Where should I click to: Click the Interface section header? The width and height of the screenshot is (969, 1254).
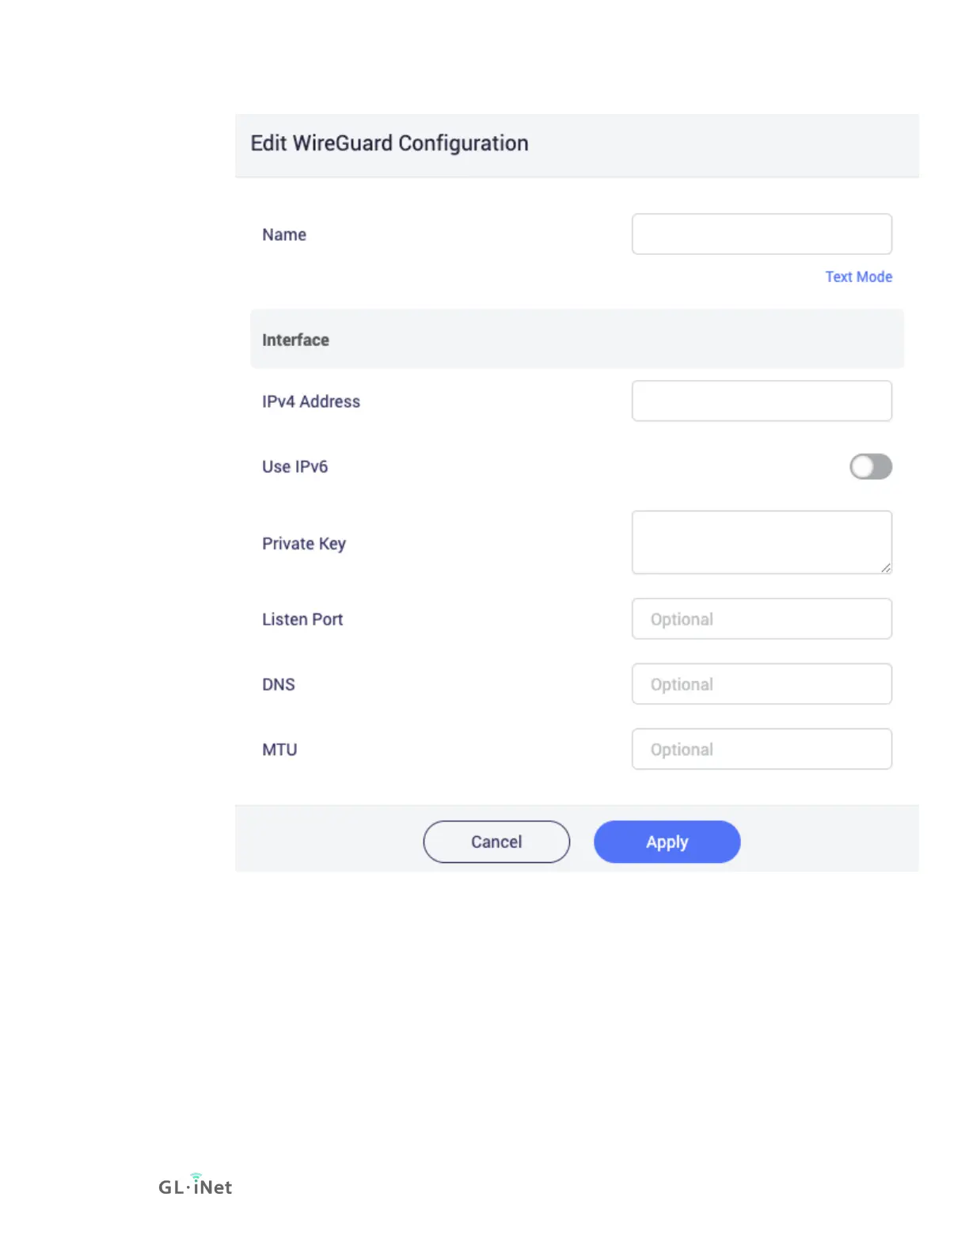577,340
